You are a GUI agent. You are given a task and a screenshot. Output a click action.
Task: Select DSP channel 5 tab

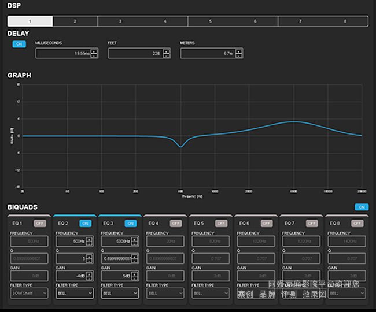coord(210,21)
